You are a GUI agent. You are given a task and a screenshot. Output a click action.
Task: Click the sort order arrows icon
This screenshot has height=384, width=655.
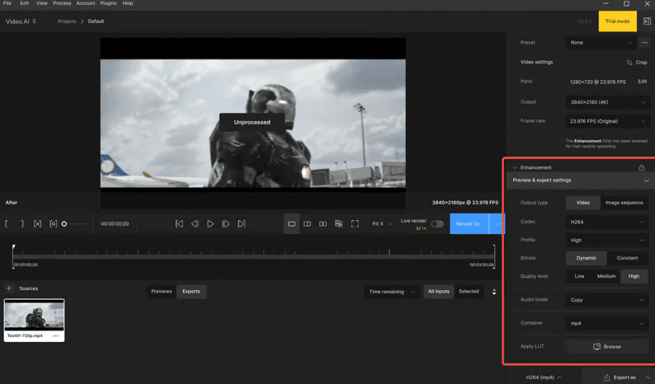point(494,292)
